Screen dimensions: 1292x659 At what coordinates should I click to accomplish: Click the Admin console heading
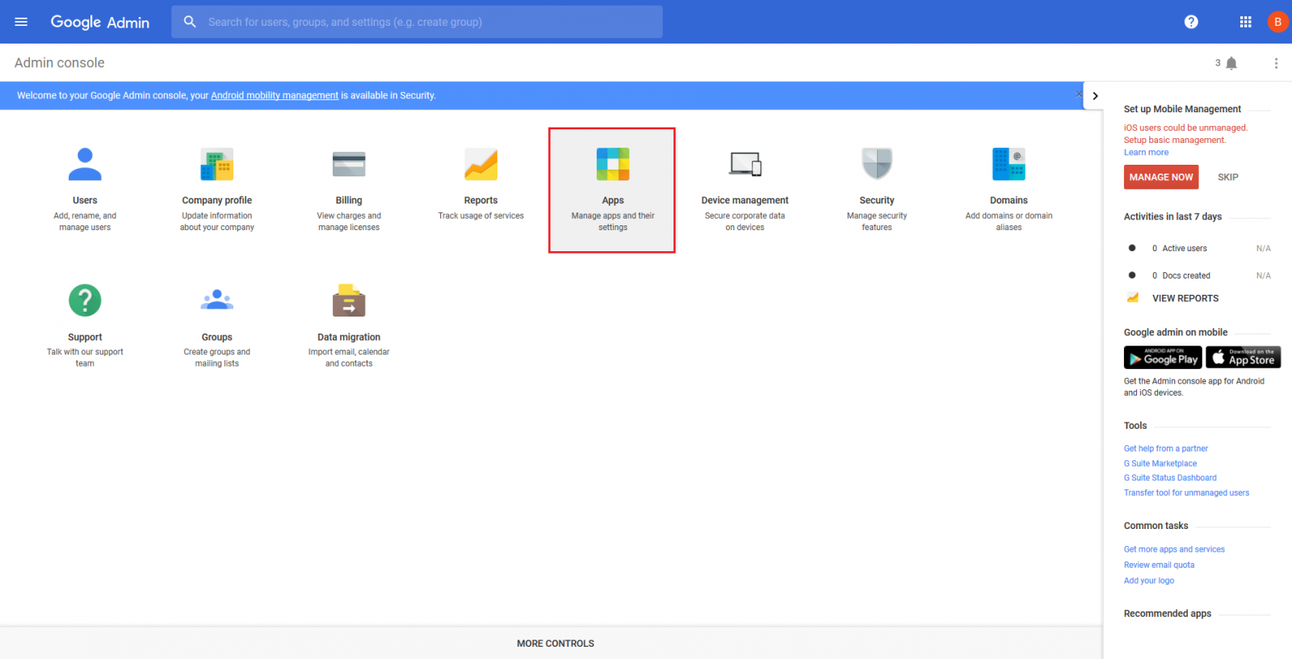click(60, 63)
